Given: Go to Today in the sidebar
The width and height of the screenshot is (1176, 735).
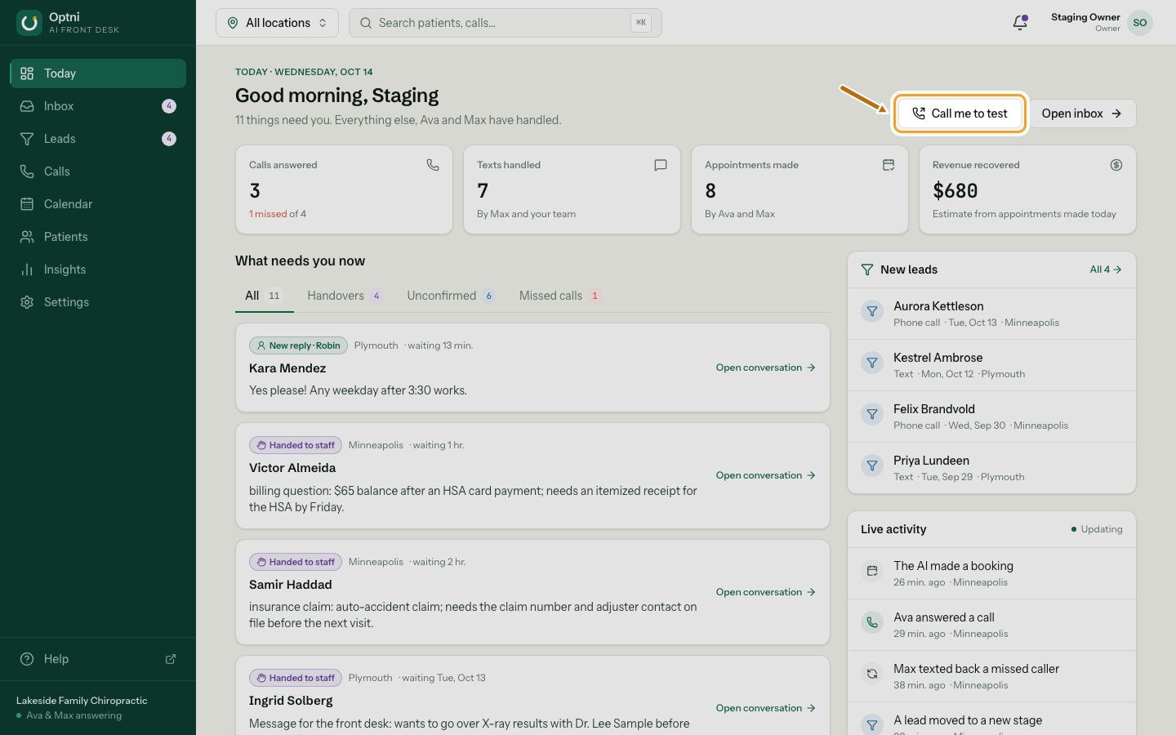Looking at the screenshot, I should tap(98, 73).
